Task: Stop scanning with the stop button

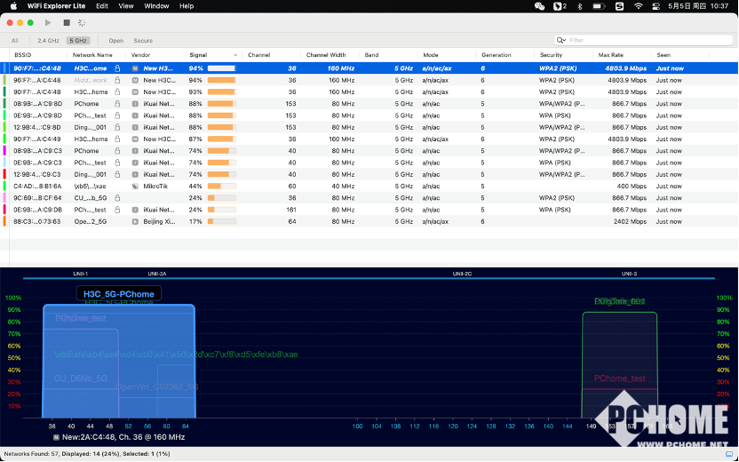Action: point(67,22)
